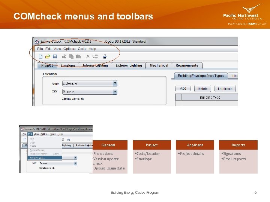Open the Code menu in main window

[x=82, y=49]
